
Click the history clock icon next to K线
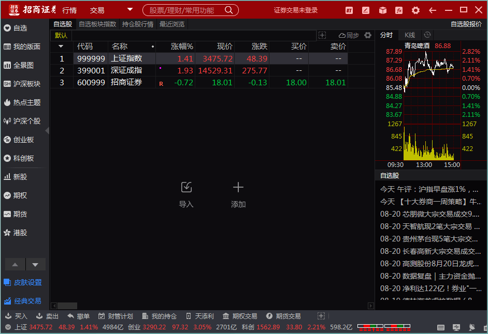point(427,35)
